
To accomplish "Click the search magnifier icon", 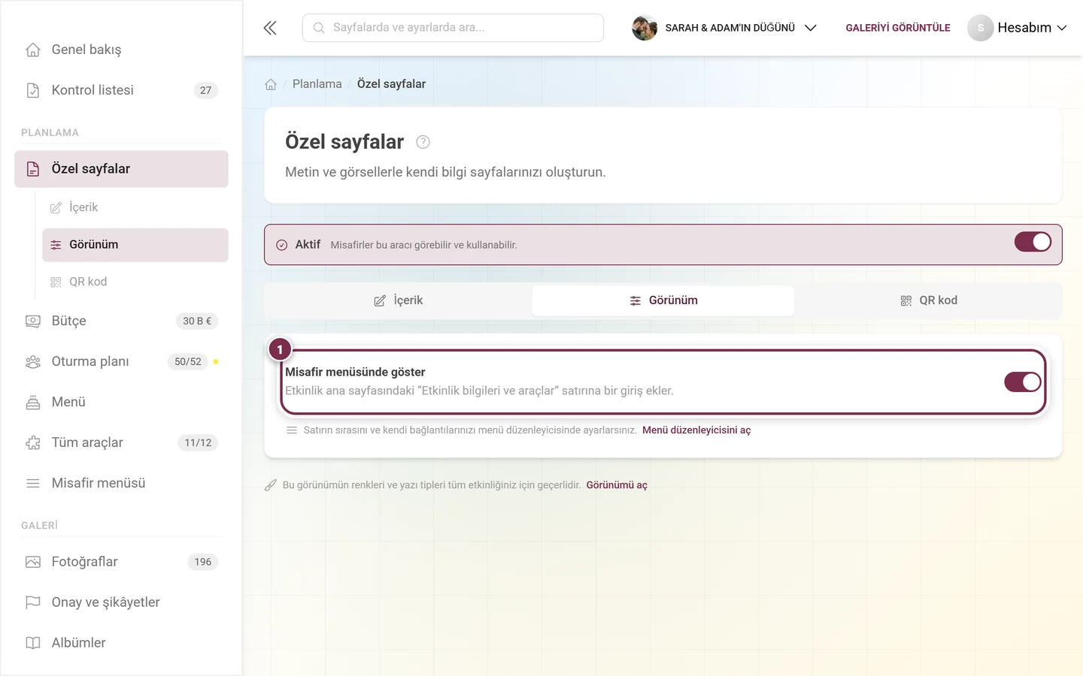I will pyautogui.click(x=319, y=28).
